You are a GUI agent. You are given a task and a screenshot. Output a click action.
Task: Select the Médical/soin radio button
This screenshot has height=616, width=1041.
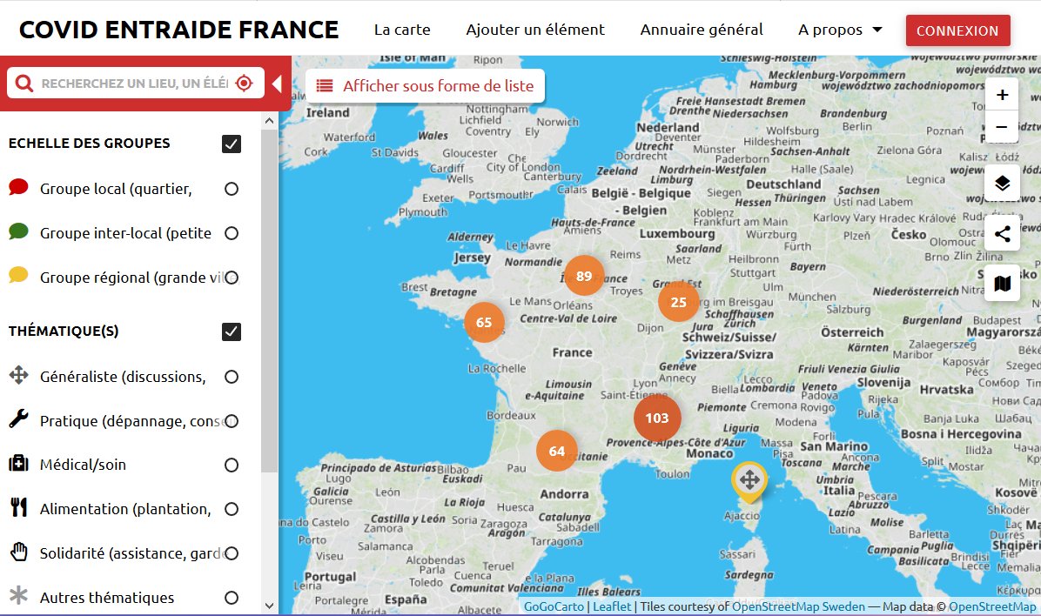(x=231, y=465)
